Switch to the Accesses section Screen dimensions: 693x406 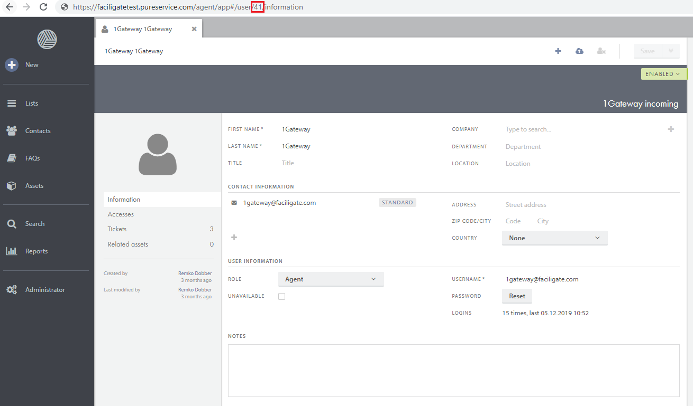pos(121,214)
